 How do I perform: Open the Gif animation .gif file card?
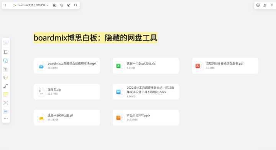67,118
